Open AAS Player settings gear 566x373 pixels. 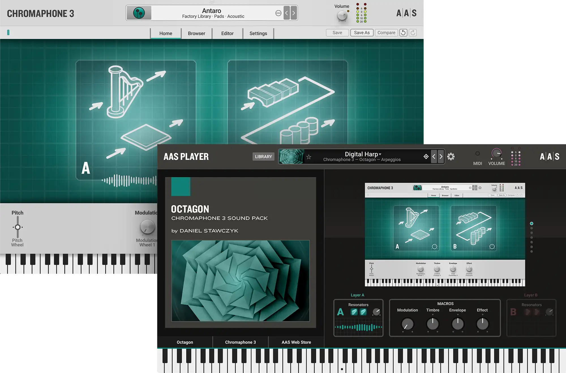(x=451, y=157)
